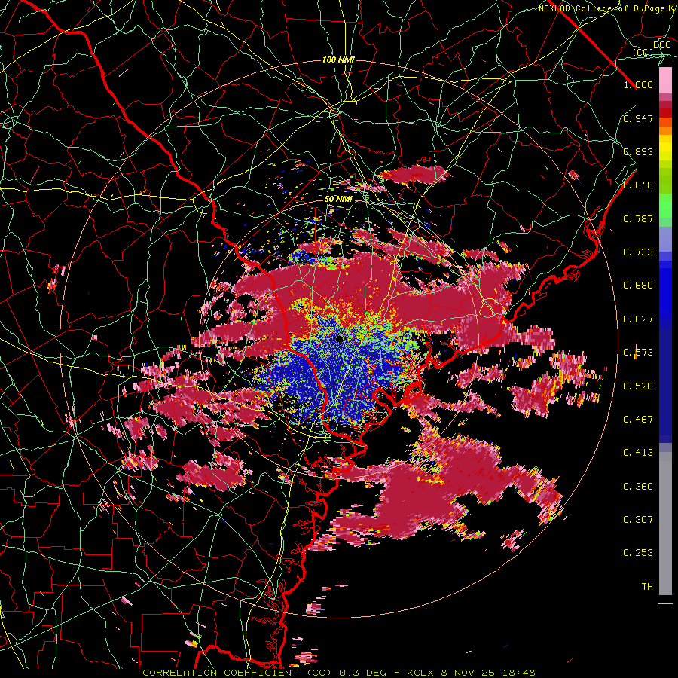Click the Correlation Coefficient KCLX caption text
678x678 pixels.
pos(339,673)
